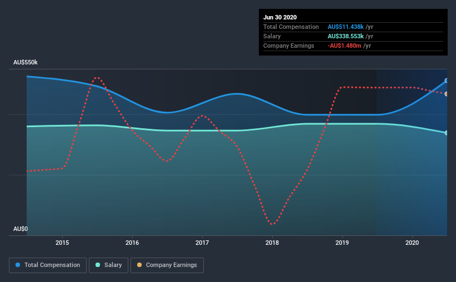Click the 2019 x-axis label
Image resolution: width=456 pixels, height=282 pixels.
(x=342, y=243)
